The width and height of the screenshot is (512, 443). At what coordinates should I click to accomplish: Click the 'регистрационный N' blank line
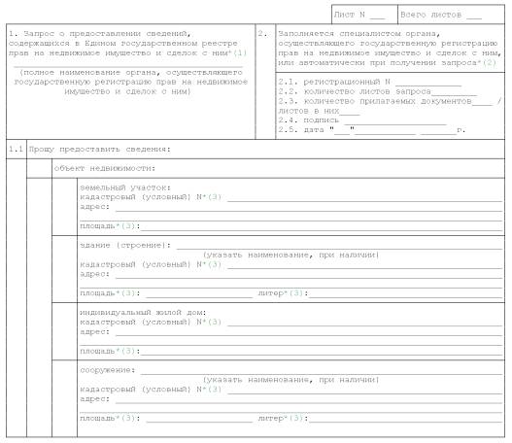pos(428,83)
